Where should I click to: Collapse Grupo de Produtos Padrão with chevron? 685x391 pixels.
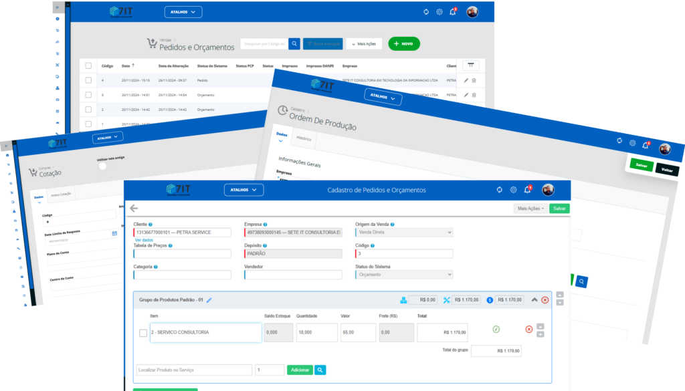pyautogui.click(x=534, y=300)
